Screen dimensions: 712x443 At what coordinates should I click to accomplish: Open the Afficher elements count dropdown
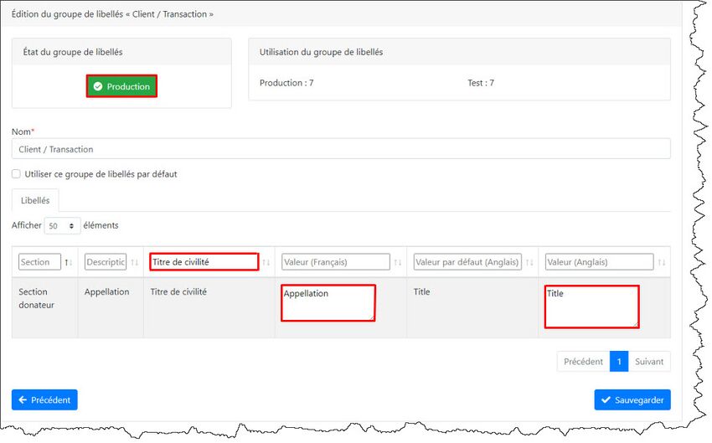click(x=62, y=226)
